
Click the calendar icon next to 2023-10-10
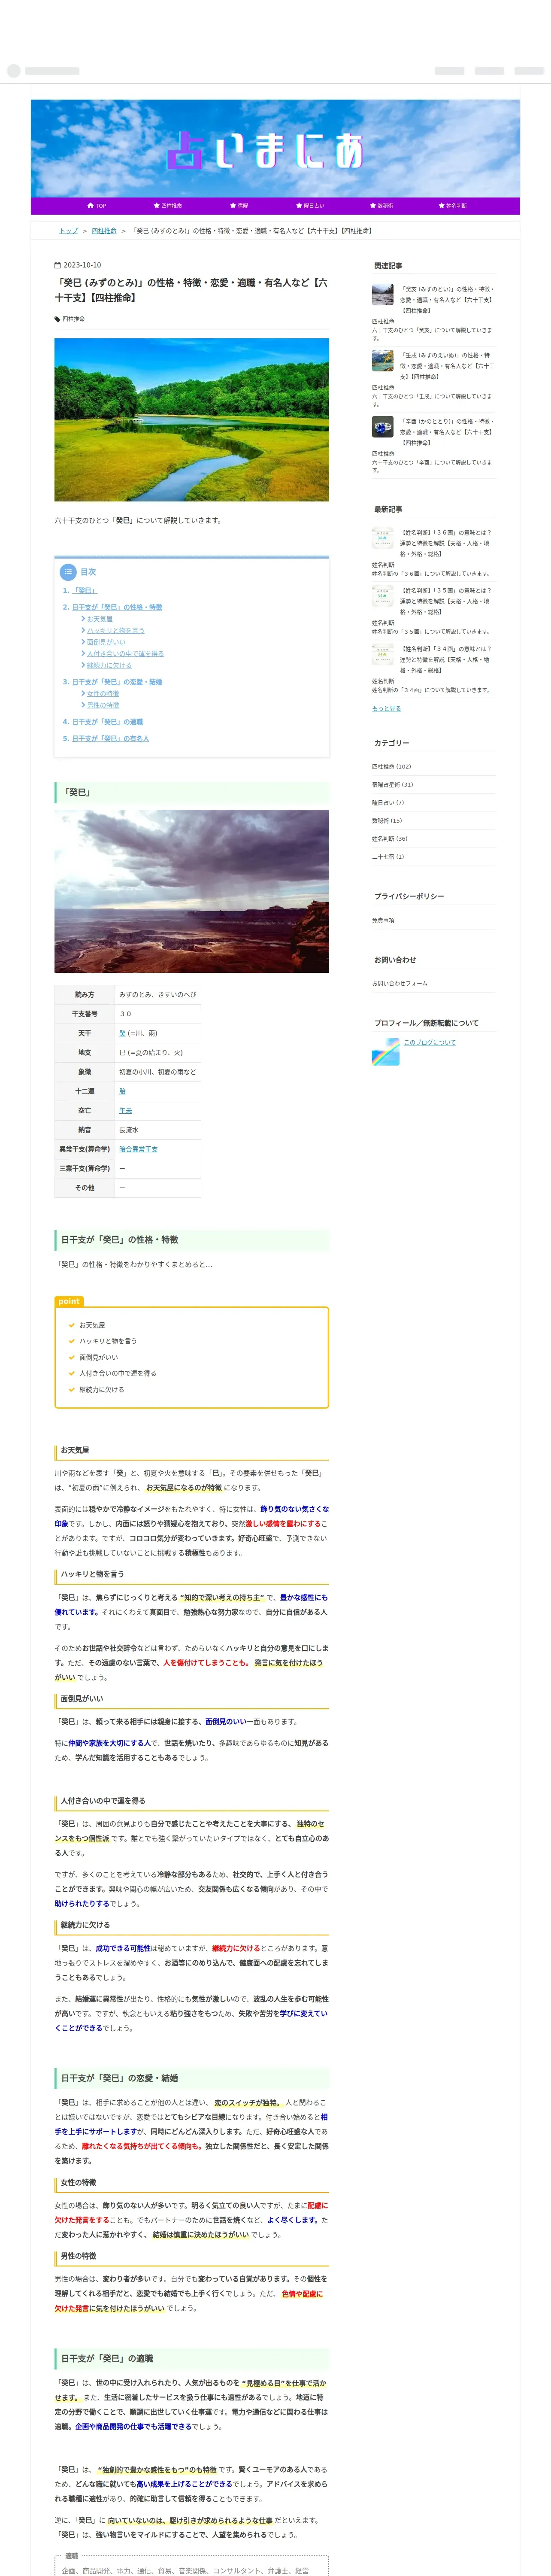pos(57,265)
